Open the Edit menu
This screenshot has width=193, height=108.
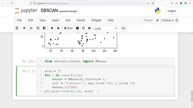30,20
